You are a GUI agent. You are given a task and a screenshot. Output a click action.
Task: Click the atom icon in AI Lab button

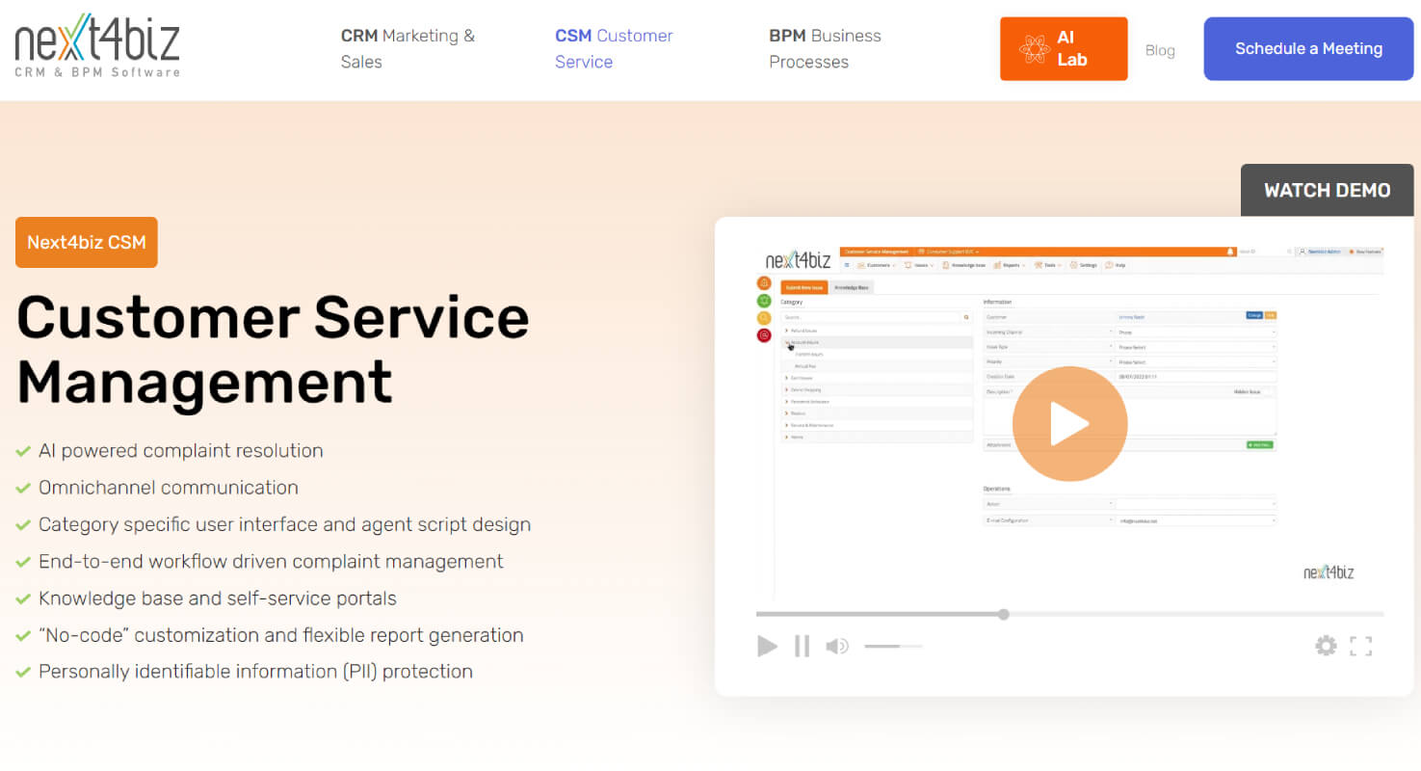[1035, 48]
